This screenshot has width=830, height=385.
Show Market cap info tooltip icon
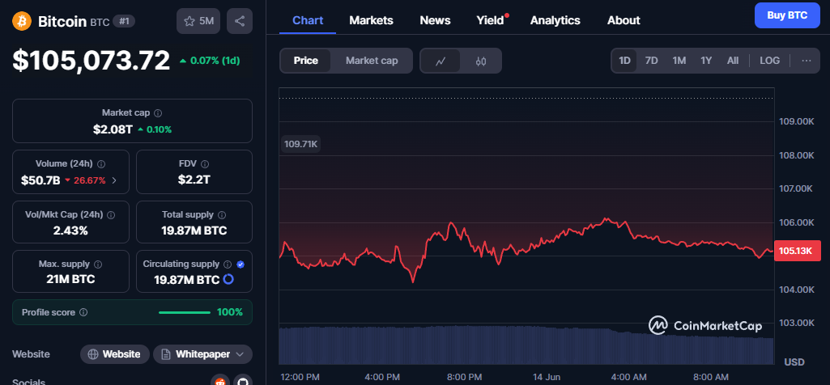158,113
